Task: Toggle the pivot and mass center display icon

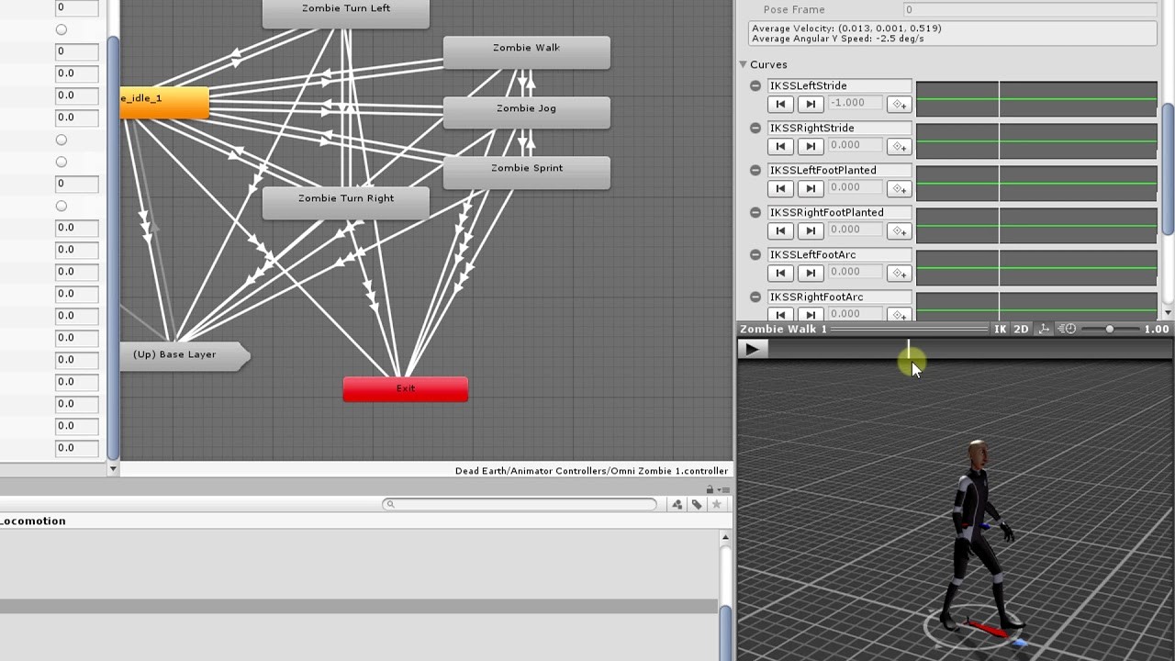Action: [1044, 329]
